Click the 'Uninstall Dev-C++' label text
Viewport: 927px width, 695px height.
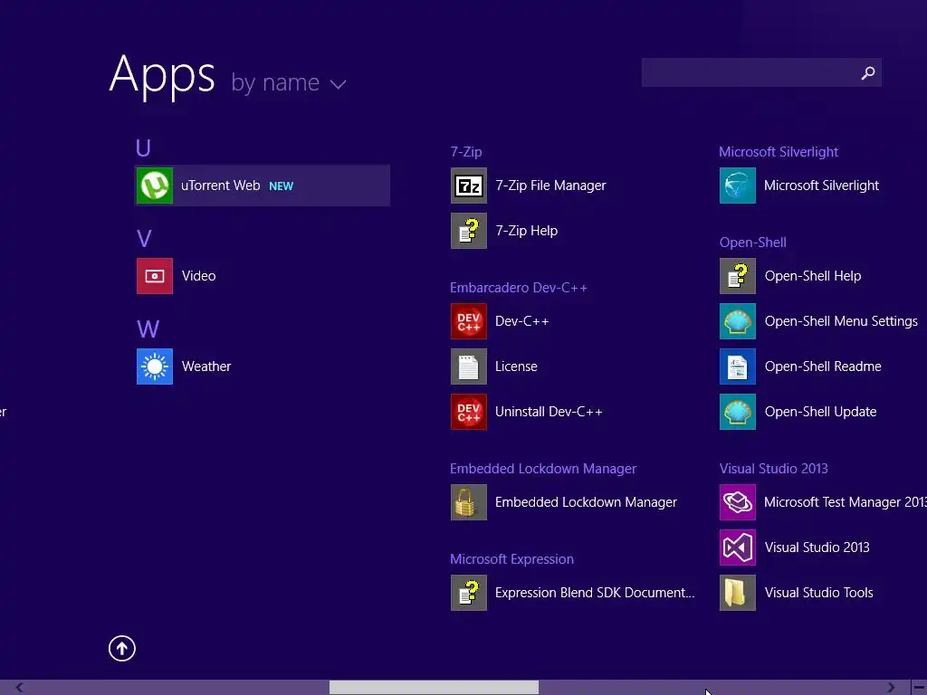[x=549, y=412]
